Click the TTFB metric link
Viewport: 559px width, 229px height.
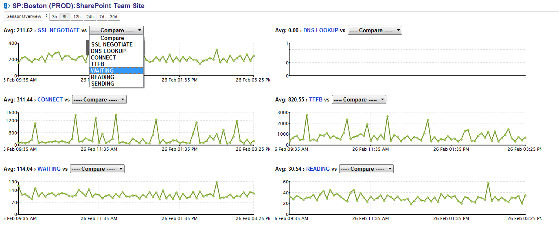(x=316, y=99)
